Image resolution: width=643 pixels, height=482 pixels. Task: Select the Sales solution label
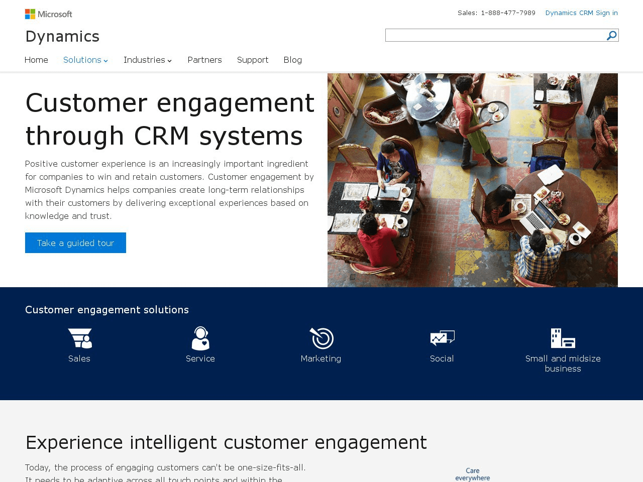tap(79, 358)
